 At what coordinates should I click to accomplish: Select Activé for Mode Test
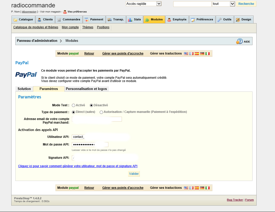click(x=74, y=105)
